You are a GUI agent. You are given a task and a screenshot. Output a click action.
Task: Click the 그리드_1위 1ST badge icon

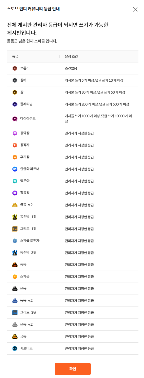[15, 229]
